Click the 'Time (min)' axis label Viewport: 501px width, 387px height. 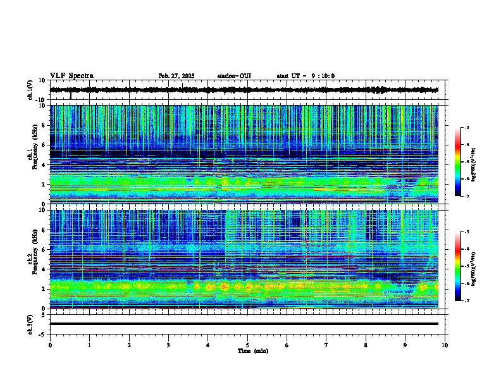coord(253,351)
